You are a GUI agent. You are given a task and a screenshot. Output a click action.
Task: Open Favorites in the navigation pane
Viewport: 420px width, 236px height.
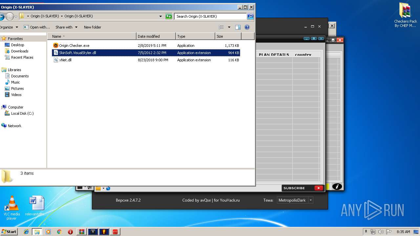[15, 39]
